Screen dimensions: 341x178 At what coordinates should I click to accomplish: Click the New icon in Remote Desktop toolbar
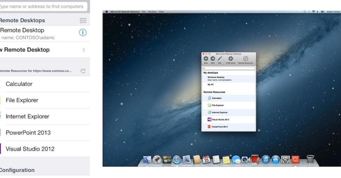click(206, 59)
